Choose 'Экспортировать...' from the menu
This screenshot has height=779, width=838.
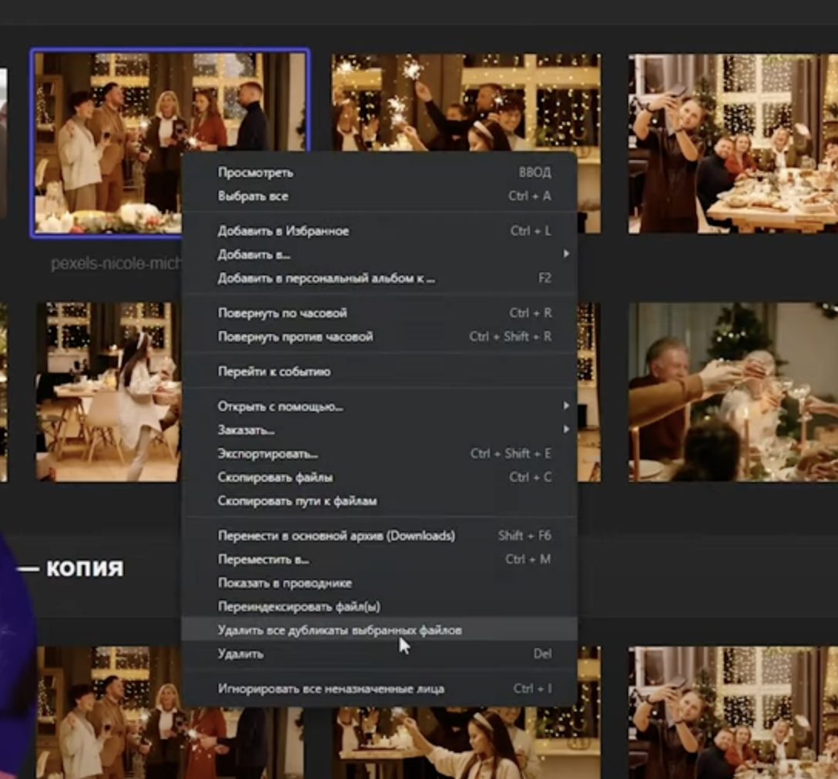[x=380, y=453]
